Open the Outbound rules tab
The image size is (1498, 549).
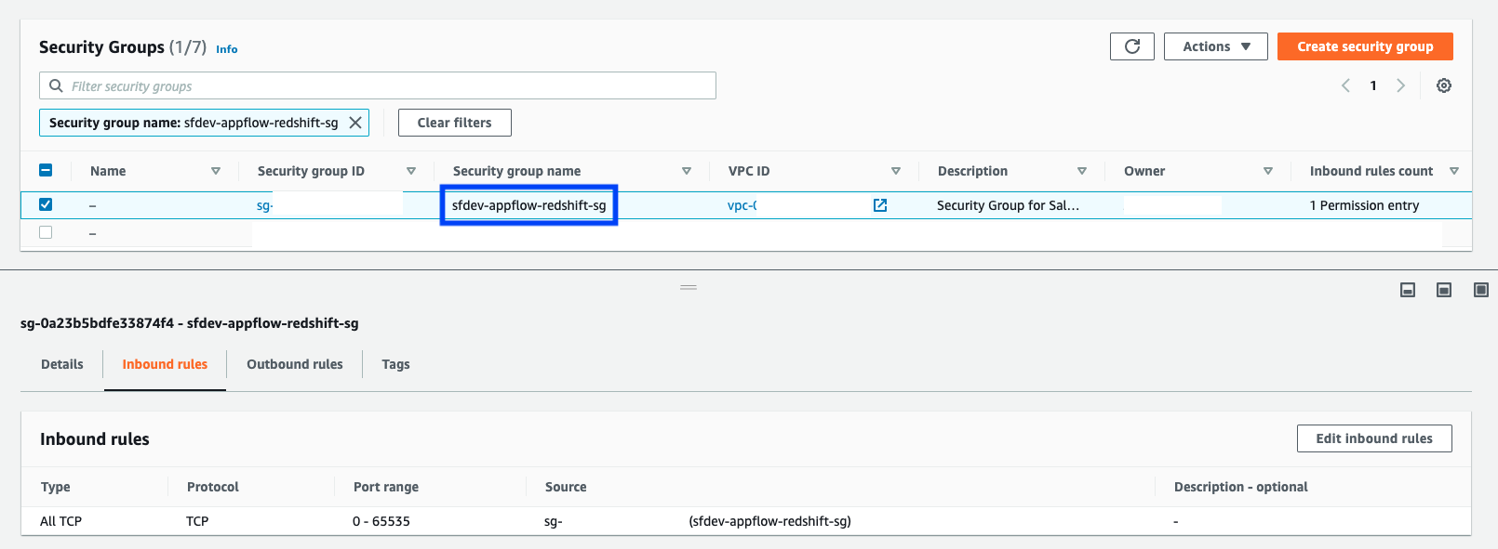(x=295, y=364)
